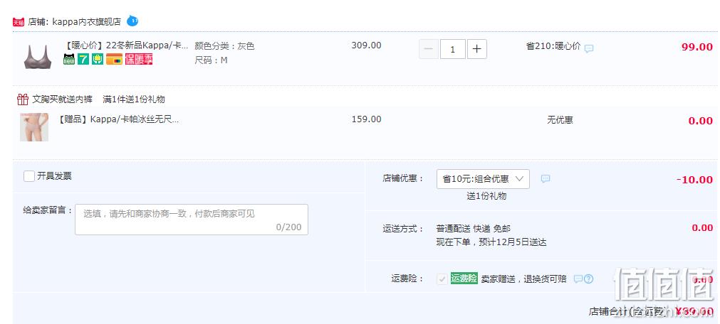Check the 开具发票 invoice checkbox
Screen dimensions: 720x324
point(29,176)
